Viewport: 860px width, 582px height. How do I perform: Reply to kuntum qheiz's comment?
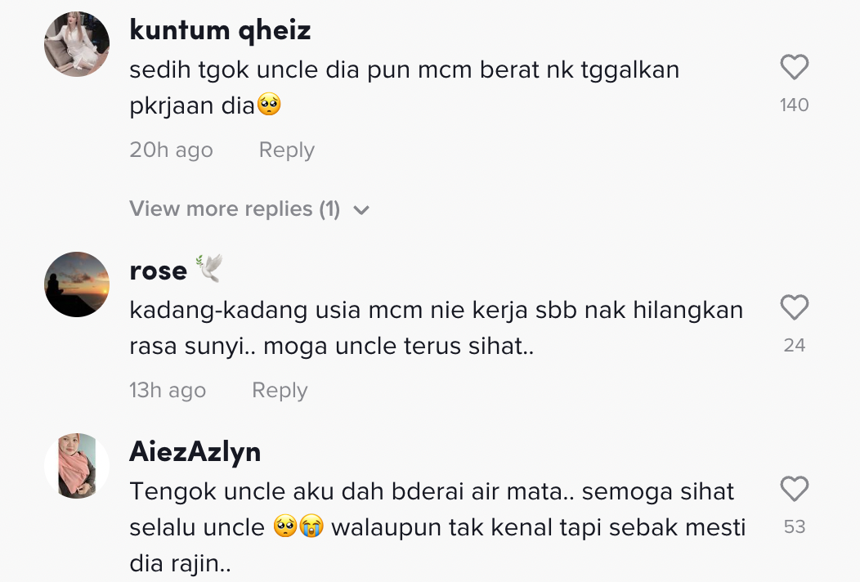286,150
